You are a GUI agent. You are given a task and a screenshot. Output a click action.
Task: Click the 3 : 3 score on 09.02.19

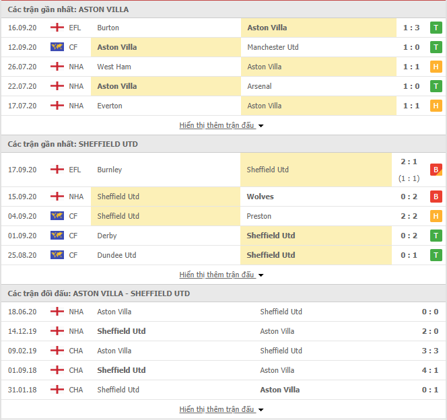[x=430, y=351]
